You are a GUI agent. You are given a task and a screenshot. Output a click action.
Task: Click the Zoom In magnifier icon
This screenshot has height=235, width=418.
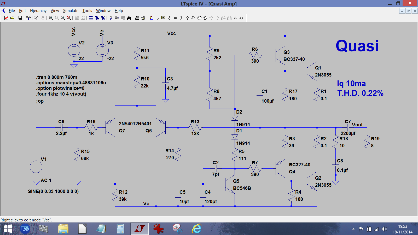[51, 18]
